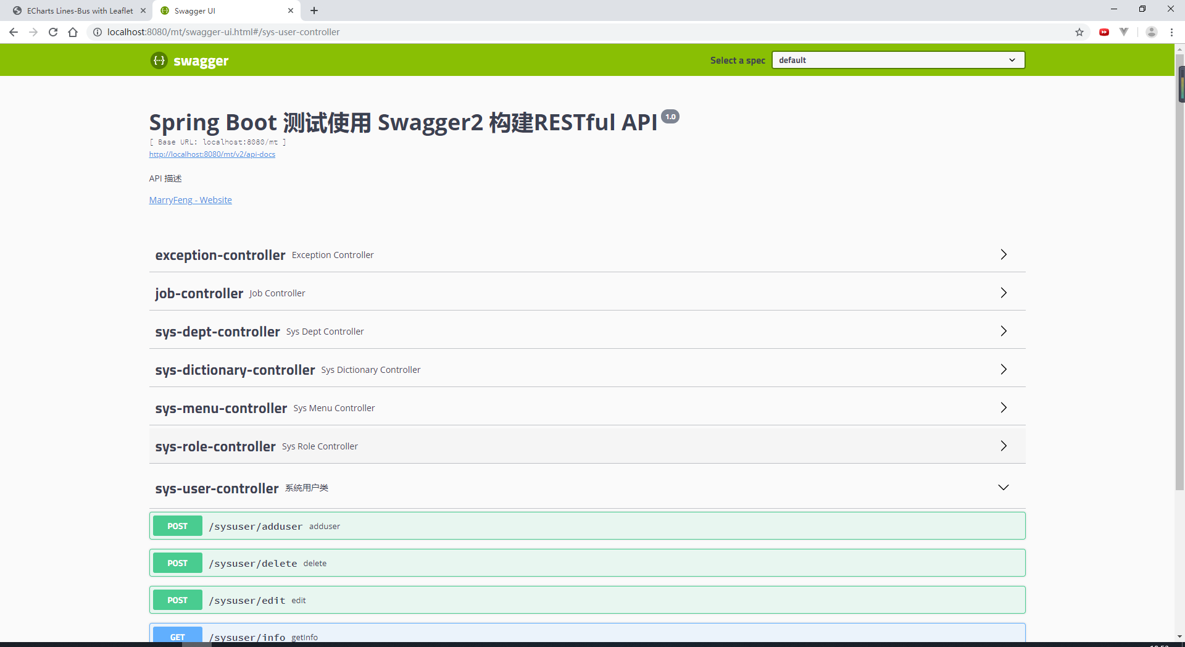Close the Swagger UI tab
1185x647 pixels.
coord(291,10)
